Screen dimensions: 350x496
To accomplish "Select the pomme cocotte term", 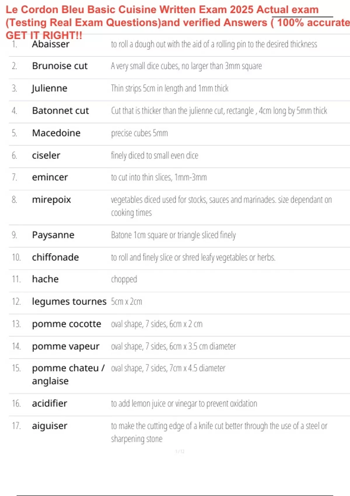I will pos(66,324).
